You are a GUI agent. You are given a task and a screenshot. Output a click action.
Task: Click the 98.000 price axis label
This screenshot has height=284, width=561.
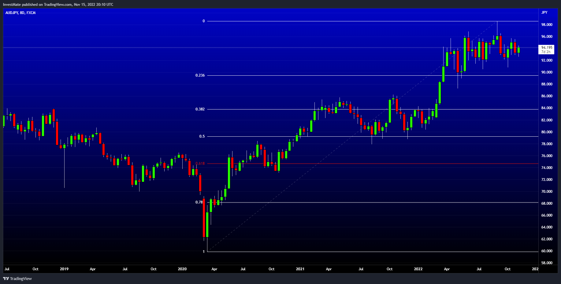[x=547, y=25]
